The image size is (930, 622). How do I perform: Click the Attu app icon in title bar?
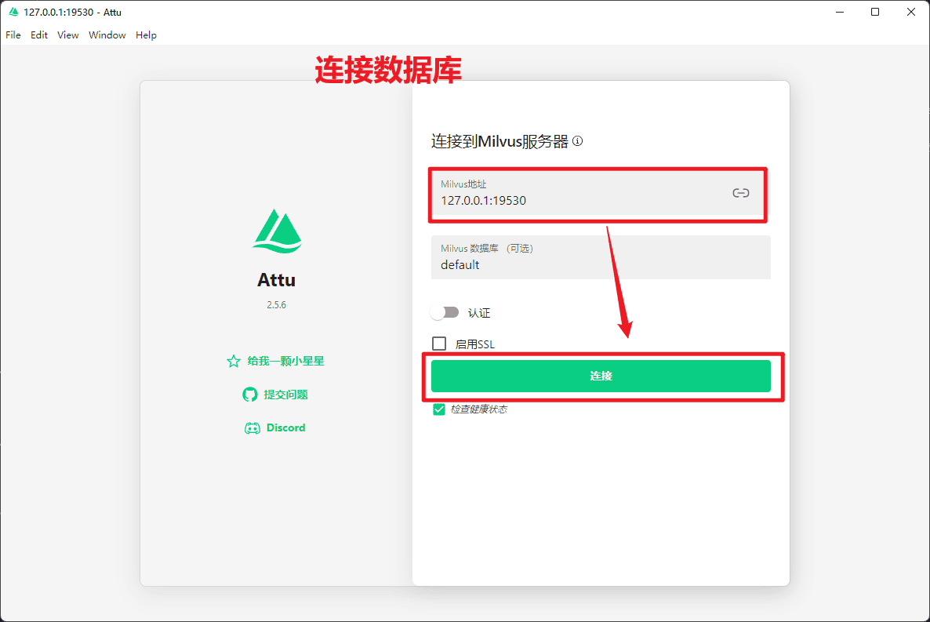click(x=13, y=13)
